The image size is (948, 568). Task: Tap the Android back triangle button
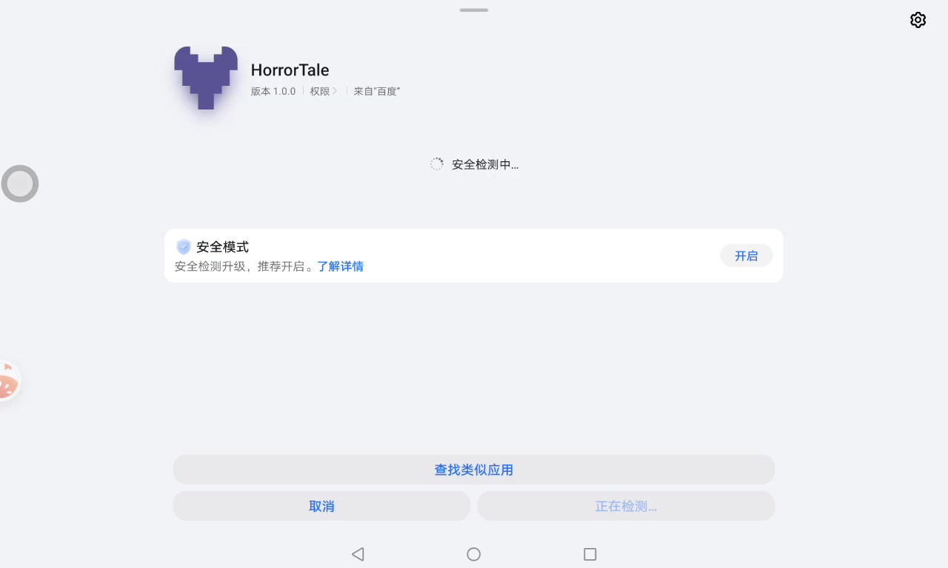tap(358, 554)
